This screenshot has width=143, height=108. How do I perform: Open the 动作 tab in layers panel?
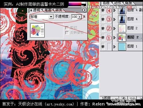point(118,3)
